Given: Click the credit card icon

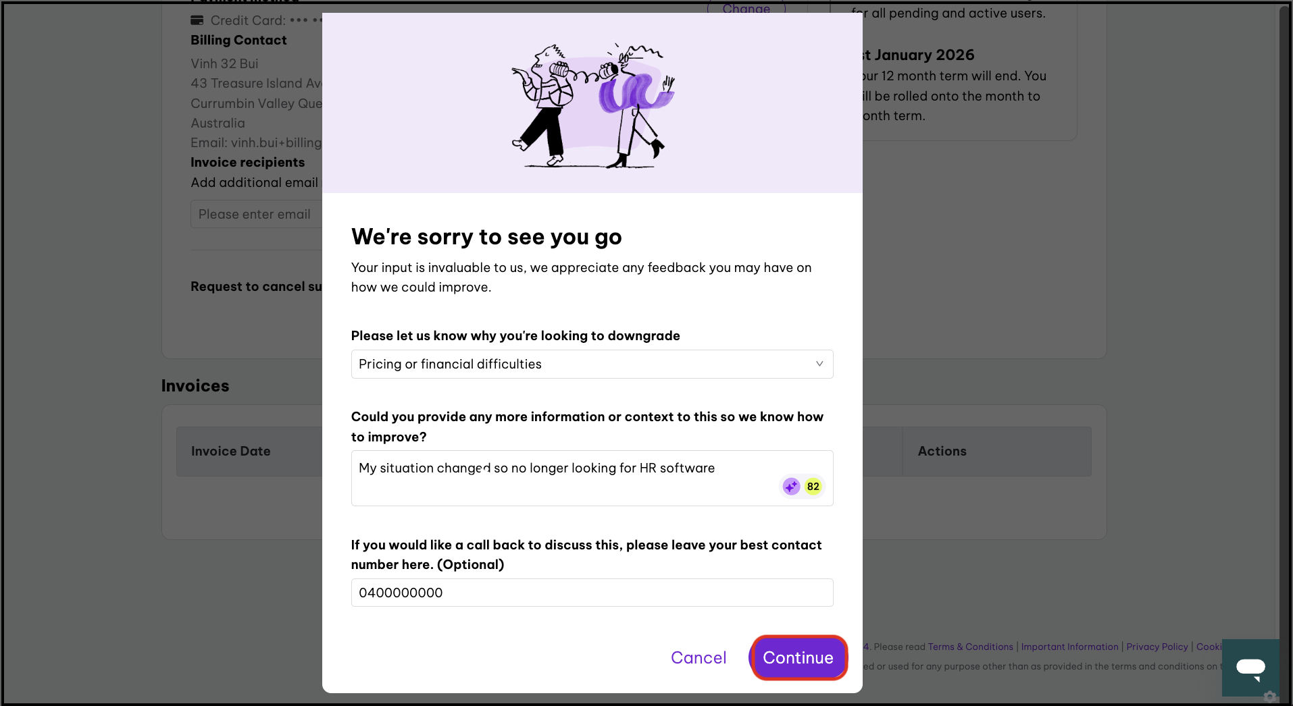Looking at the screenshot, I should pos(197,20).
